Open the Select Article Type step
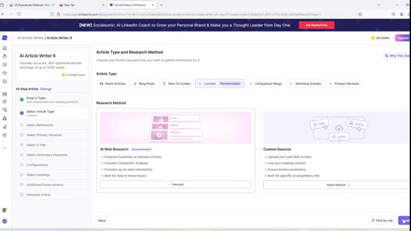411x231 pixels. tap(52, 113)
